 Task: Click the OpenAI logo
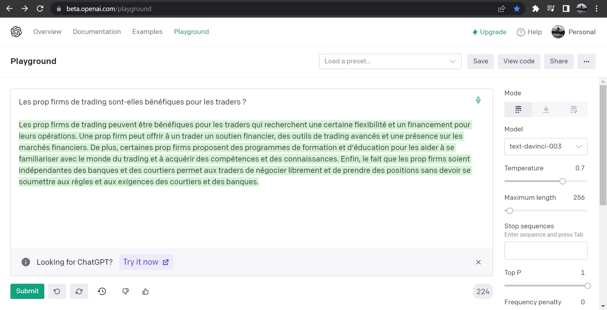[x=16, y=32]
